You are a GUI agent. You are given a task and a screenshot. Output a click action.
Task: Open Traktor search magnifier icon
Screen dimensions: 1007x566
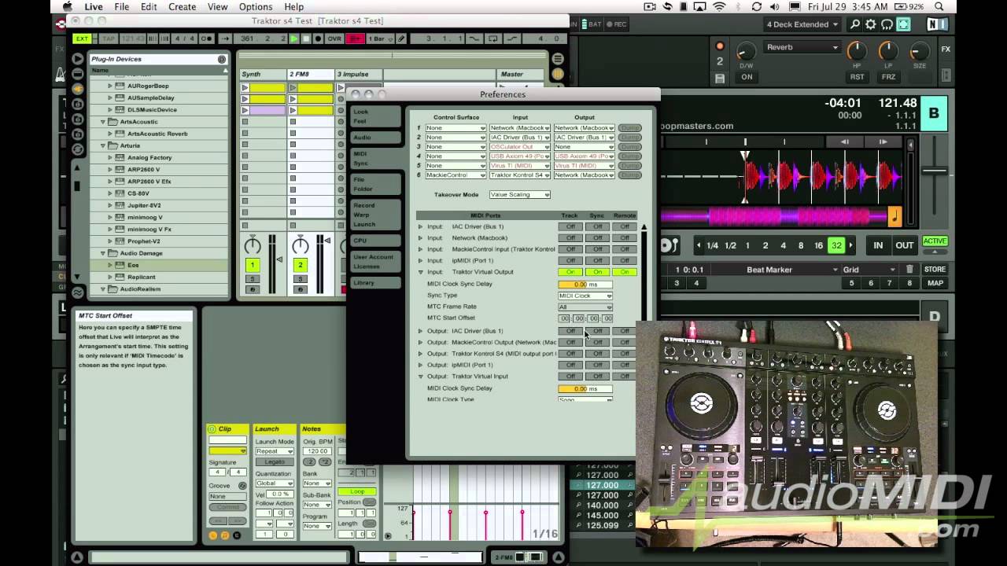855,24
